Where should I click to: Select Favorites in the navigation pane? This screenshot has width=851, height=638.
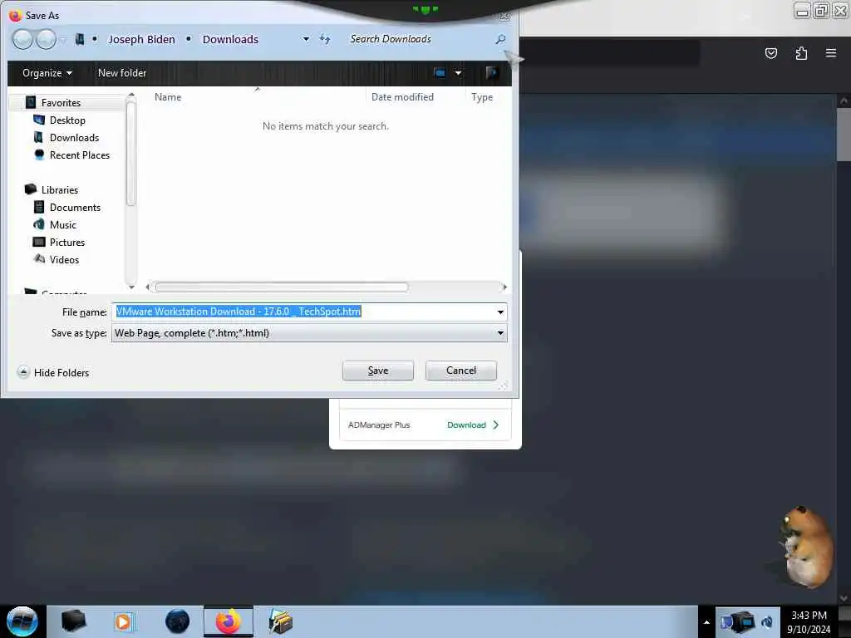click(x=61, y=102)
